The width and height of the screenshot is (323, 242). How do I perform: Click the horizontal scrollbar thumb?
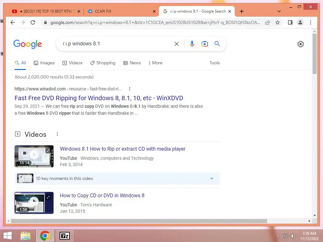139,221
